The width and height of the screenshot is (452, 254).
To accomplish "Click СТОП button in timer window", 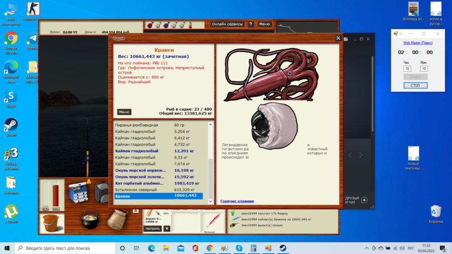I will pyautogui.click(x=415, y=85).
